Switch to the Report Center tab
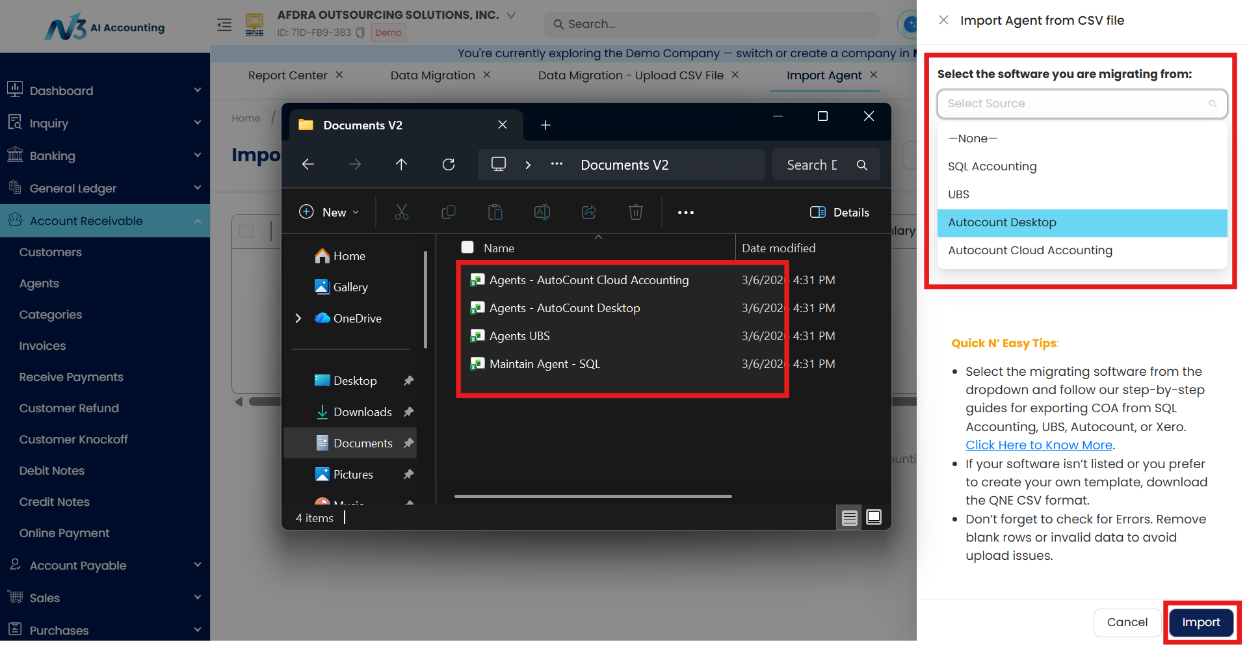Image resolution: width=1247 pixels, height=645 pixels. (287, 75)
